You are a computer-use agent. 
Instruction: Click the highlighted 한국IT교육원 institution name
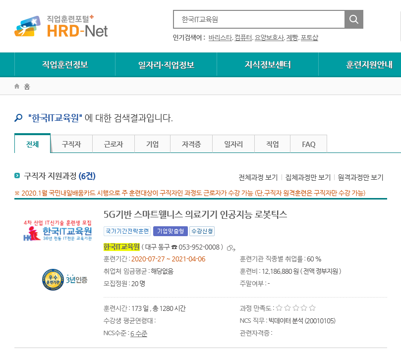point(121,247)
